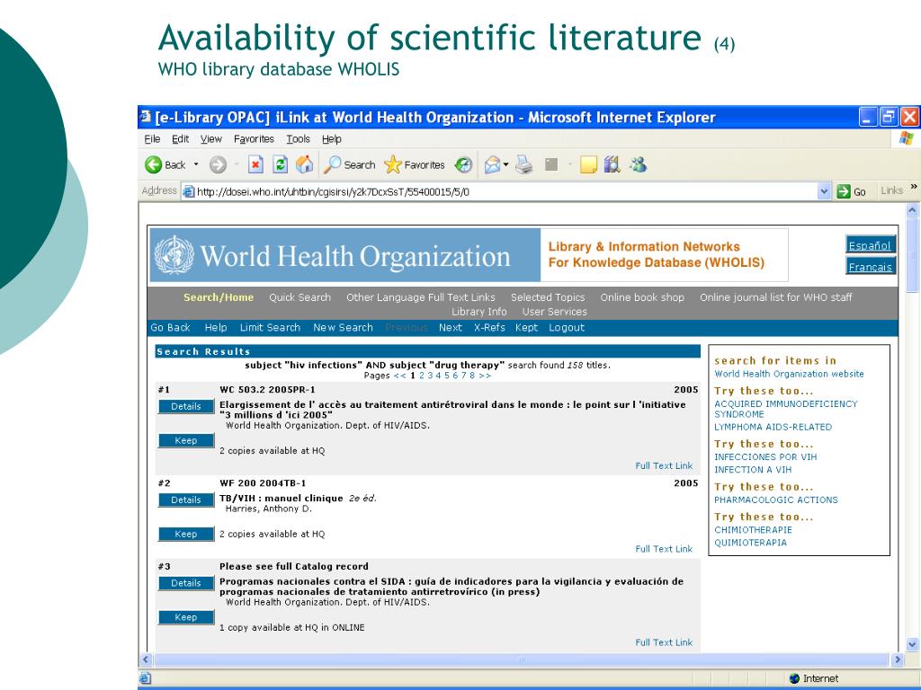Click New Search in the blue bar
The width and height of the screenshot is (921, 690).
[x=343, y=327]
